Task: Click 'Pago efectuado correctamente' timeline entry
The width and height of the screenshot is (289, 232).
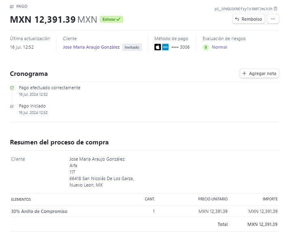Action: [49, 88]
